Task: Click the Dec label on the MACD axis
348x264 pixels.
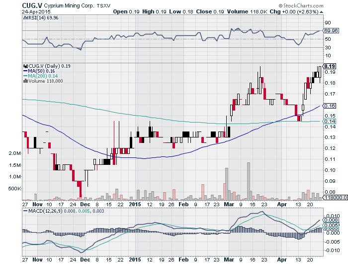Action: pyautogui.click(x=85, y=260)
